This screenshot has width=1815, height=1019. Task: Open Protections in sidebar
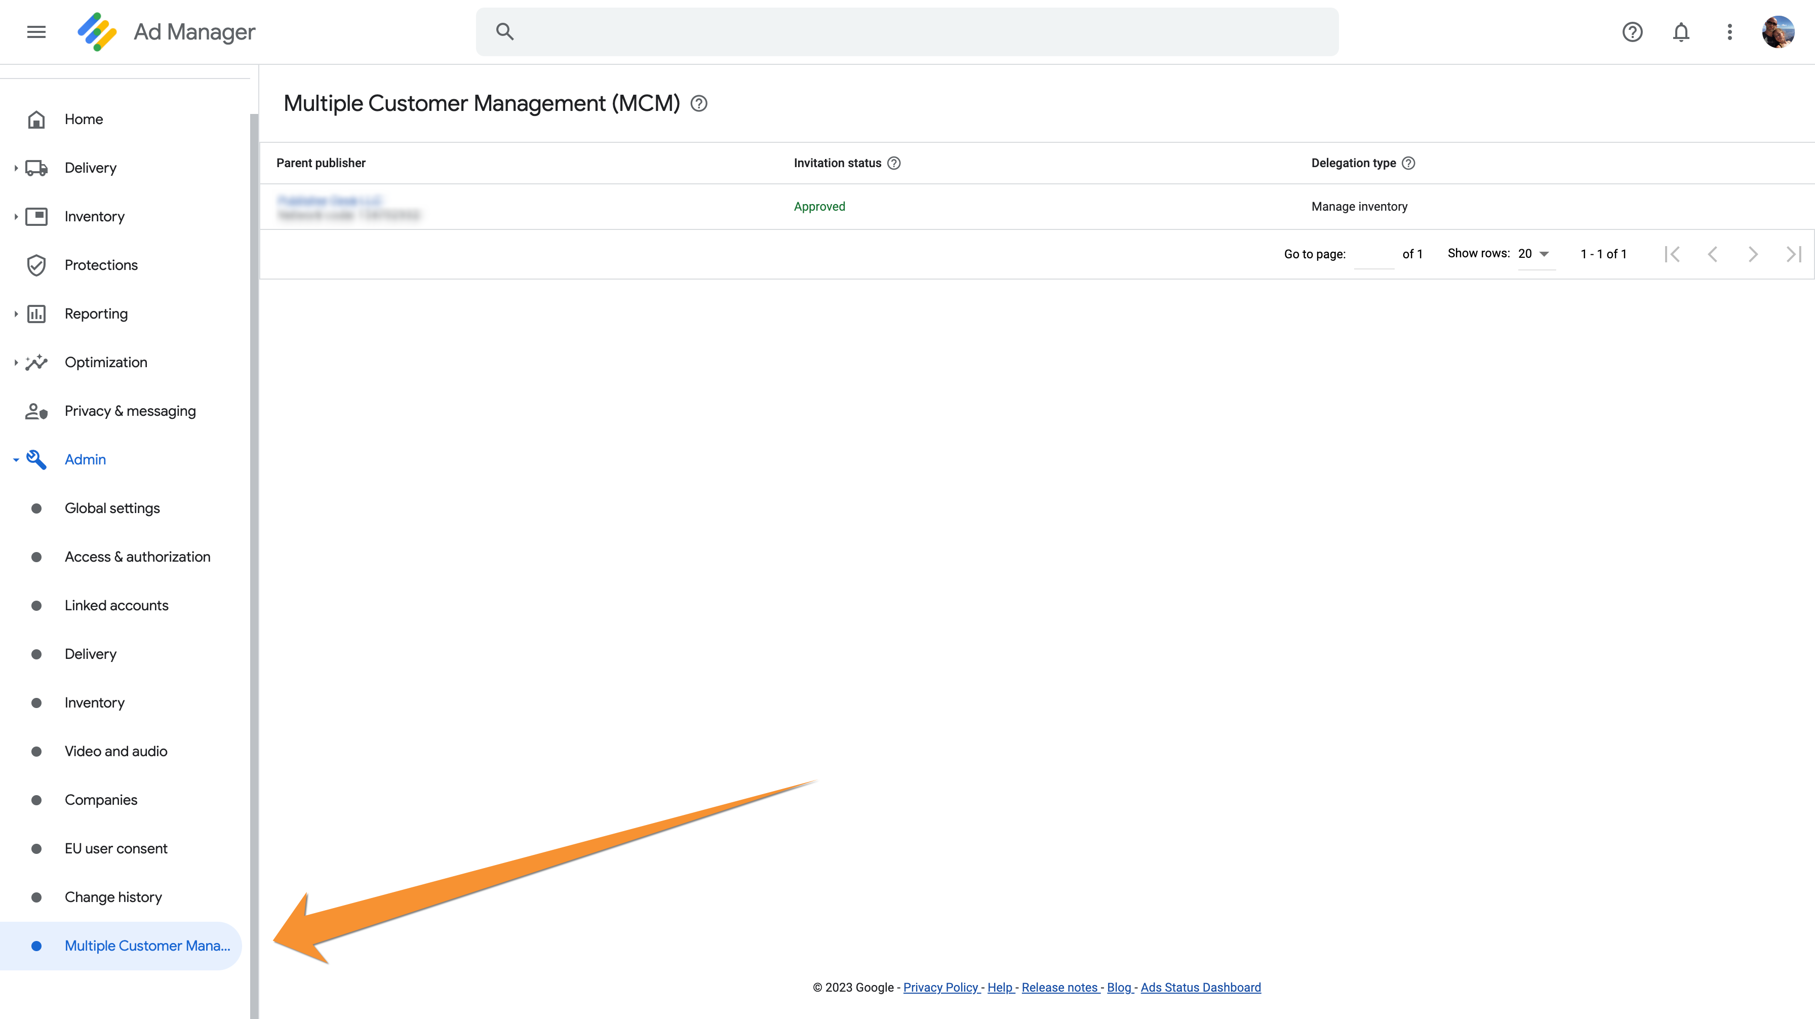(x=101, y=265)
